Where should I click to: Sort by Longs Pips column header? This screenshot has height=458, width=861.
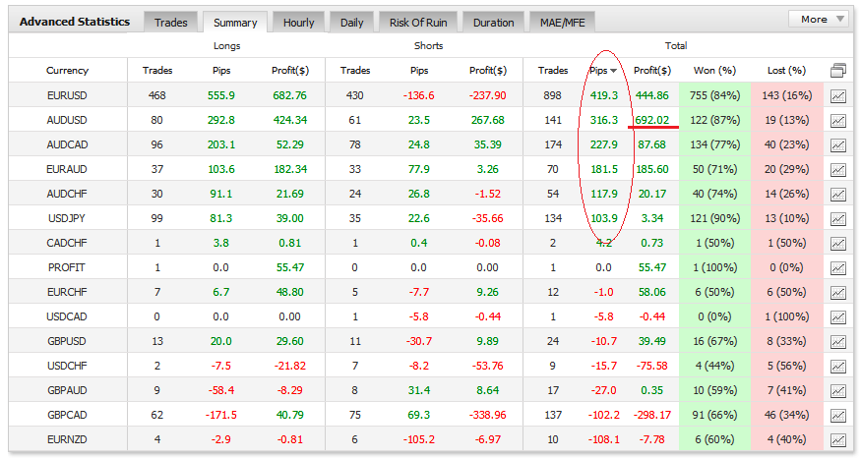click(221, 70)
